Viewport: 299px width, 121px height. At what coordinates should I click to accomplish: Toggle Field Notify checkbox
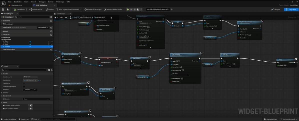[x=24, y=83]
